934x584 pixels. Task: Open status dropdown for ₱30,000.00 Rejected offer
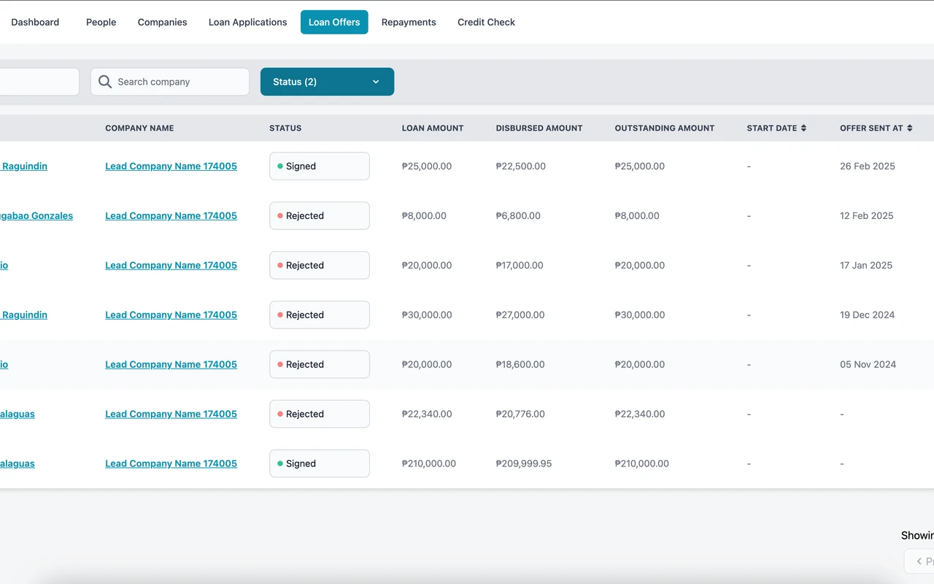point(320,315)
